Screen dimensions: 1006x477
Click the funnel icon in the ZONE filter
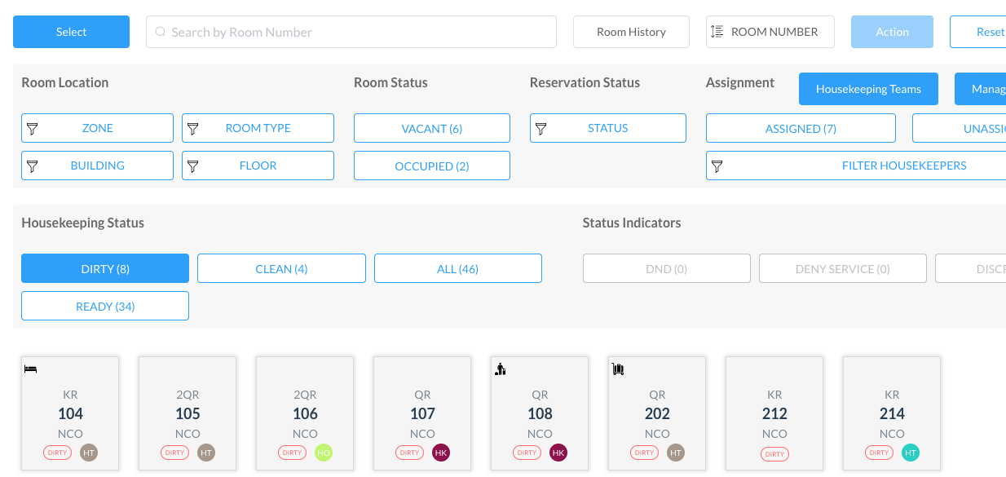(x=33, y=129)
